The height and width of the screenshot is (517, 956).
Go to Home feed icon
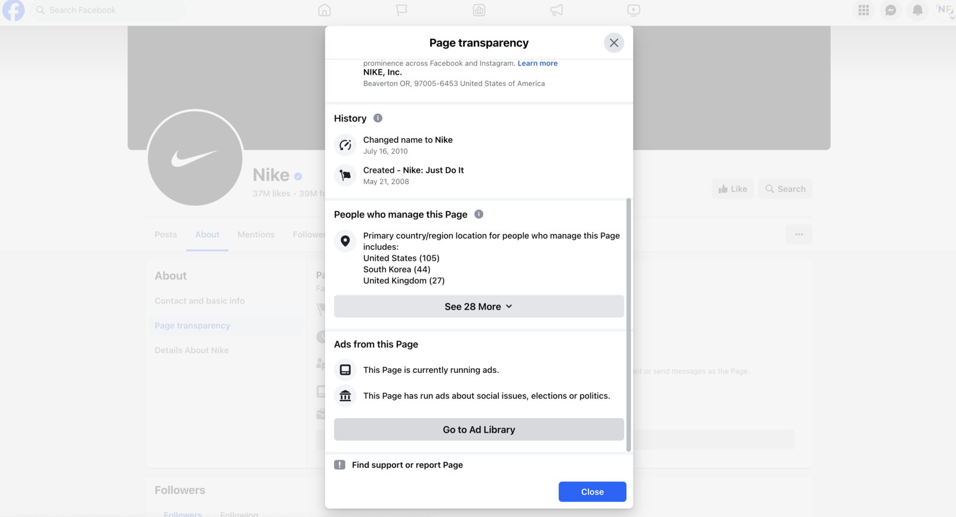[324, 10]
